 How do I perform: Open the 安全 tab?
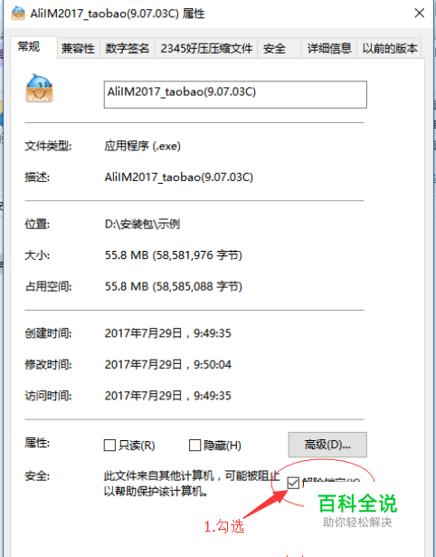point(280,48)
